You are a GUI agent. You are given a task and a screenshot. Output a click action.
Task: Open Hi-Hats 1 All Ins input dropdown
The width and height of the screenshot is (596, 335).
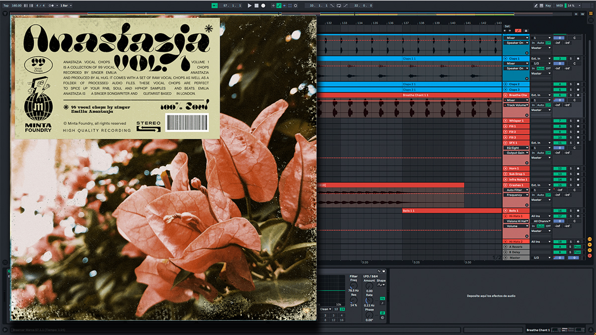[x=541, y=216]
